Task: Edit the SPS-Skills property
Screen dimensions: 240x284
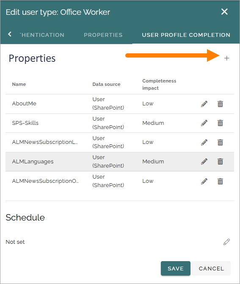Action: (204, 123)
